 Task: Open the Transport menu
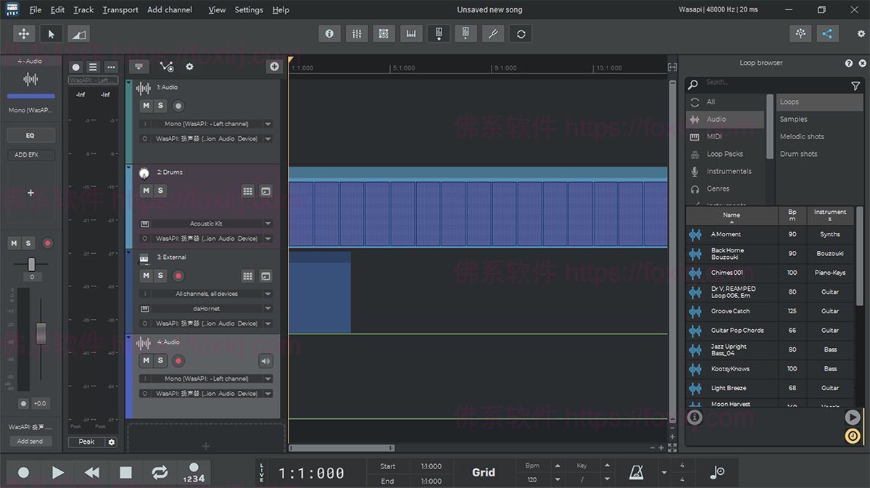coord(120,9)
